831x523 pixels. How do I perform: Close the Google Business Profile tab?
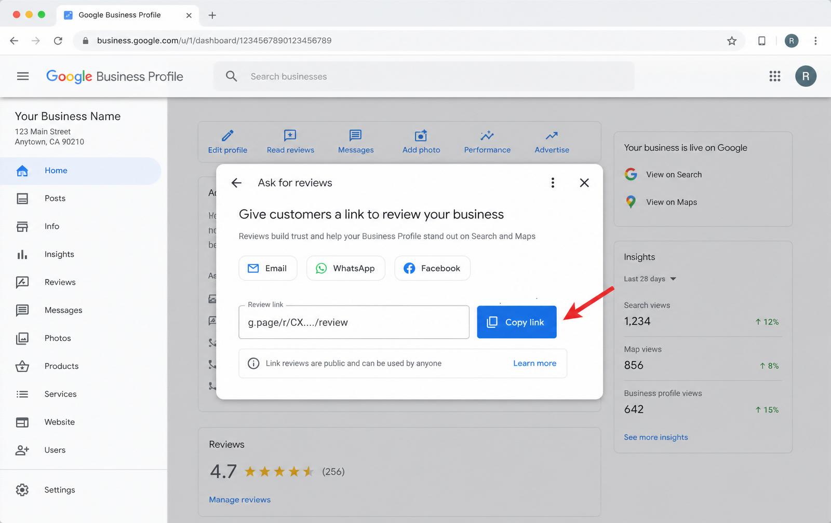pos(189,15)
